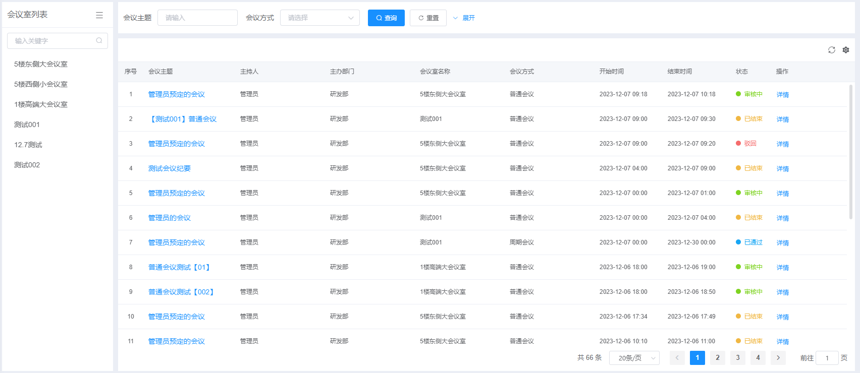Select 5楼东侧大会议室 in room list

pos(41,64)
